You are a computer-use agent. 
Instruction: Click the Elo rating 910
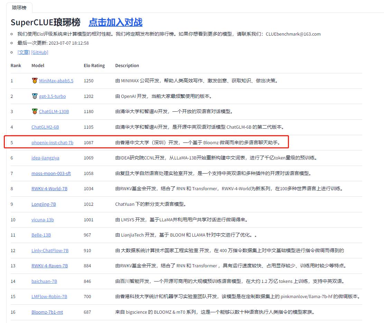(87, 250)
